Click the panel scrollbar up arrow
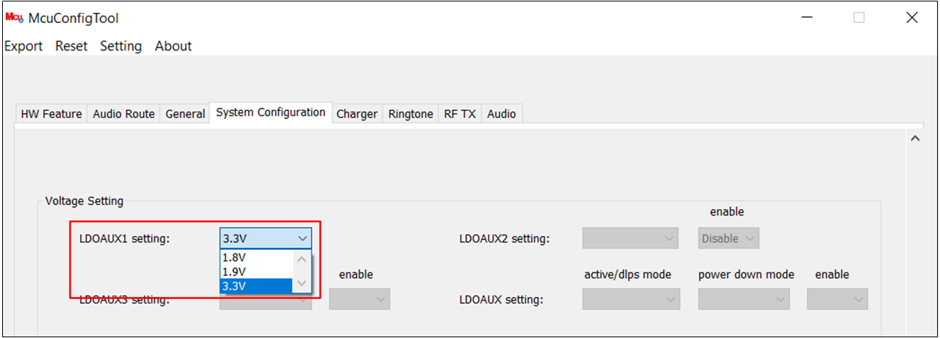 (x=915, y=138)
